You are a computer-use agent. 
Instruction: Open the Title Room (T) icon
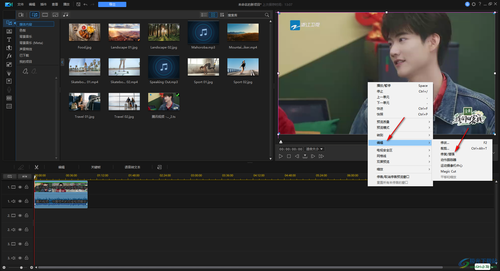coord(9,40)
